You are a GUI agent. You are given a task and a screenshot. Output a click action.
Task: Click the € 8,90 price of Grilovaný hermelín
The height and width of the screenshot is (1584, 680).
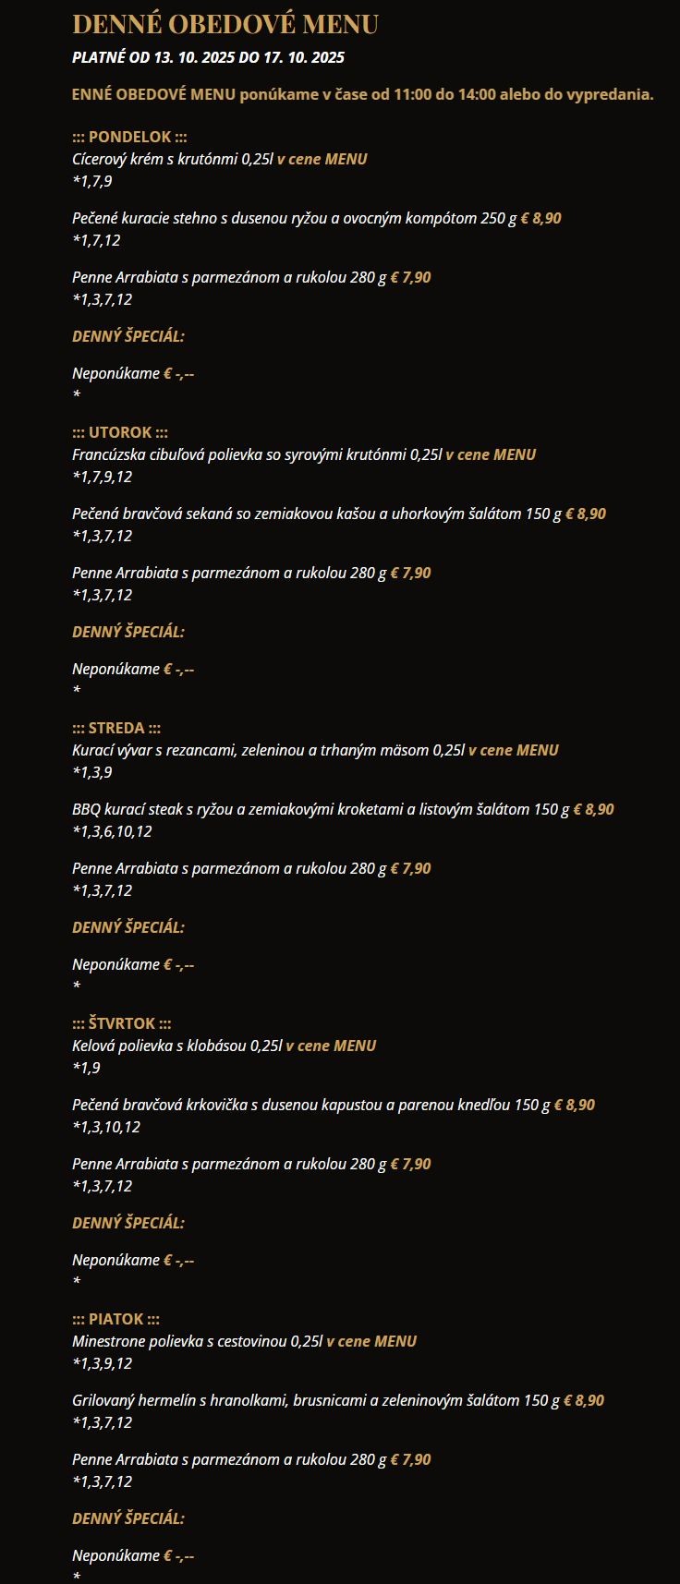pyautogui.click(x=584, y=1400)
